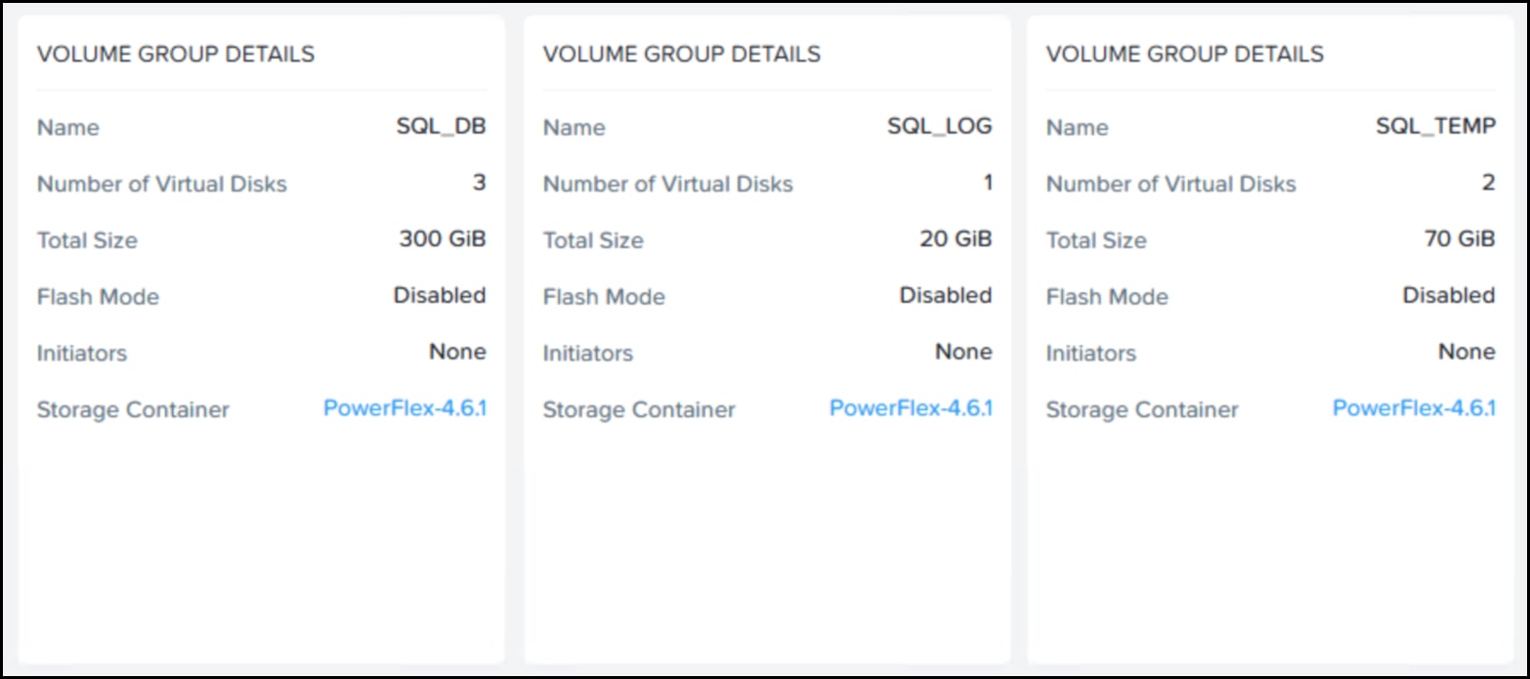Click Storage Container label in SQL_TEMP card
The width and height of the screenshot is (1530, 679).
1142,409
